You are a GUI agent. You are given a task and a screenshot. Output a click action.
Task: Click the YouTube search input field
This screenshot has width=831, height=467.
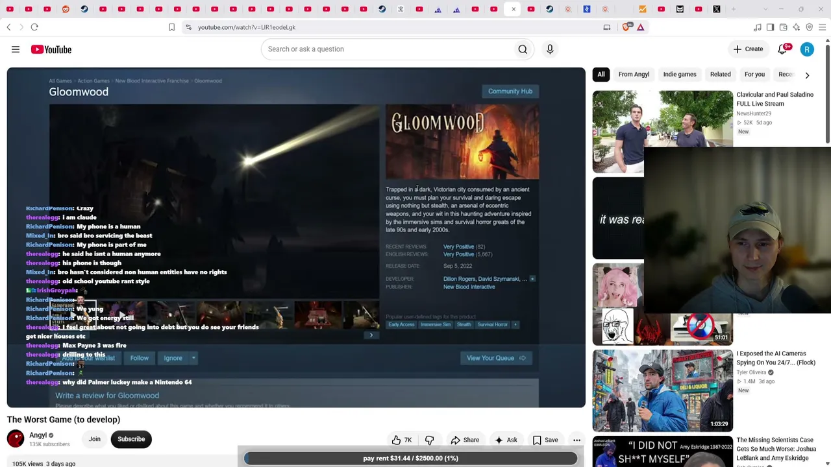[387, 49]
